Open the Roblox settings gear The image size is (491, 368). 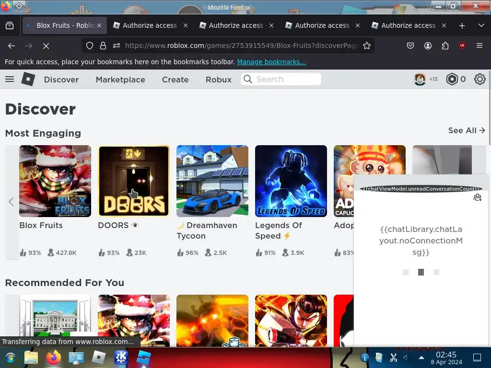[479, 79]
